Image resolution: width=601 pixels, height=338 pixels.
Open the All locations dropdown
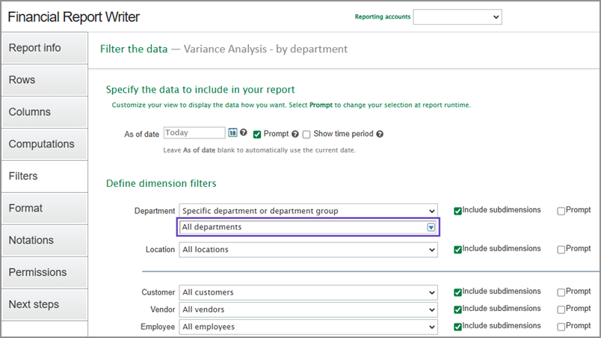[x=308, y=249]
